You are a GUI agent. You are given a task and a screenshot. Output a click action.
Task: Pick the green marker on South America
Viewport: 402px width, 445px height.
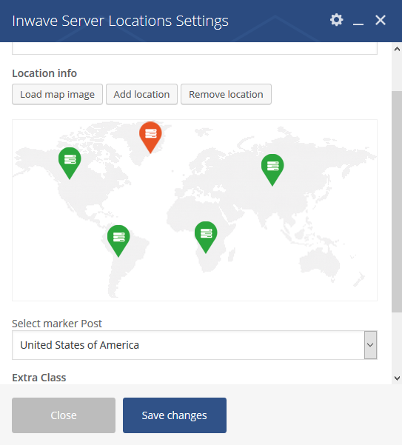(x=118, y=241)
